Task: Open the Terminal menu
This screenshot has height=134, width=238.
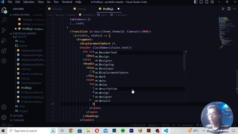Action: (67, 2)
